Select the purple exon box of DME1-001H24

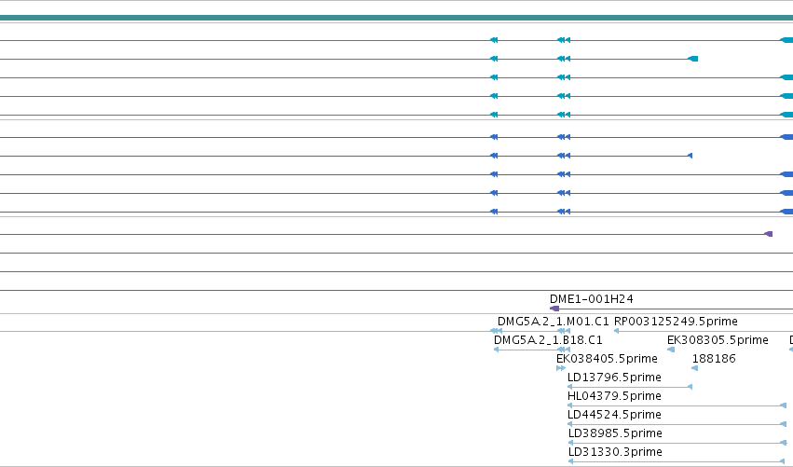(554, 309)
